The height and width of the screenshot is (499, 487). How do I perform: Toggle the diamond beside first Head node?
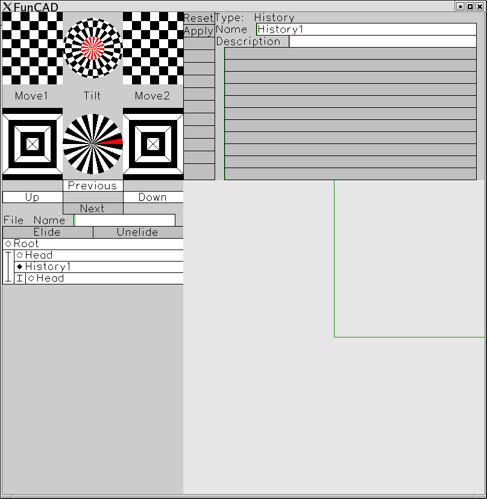pyautogui.click(x=20, y=256)
